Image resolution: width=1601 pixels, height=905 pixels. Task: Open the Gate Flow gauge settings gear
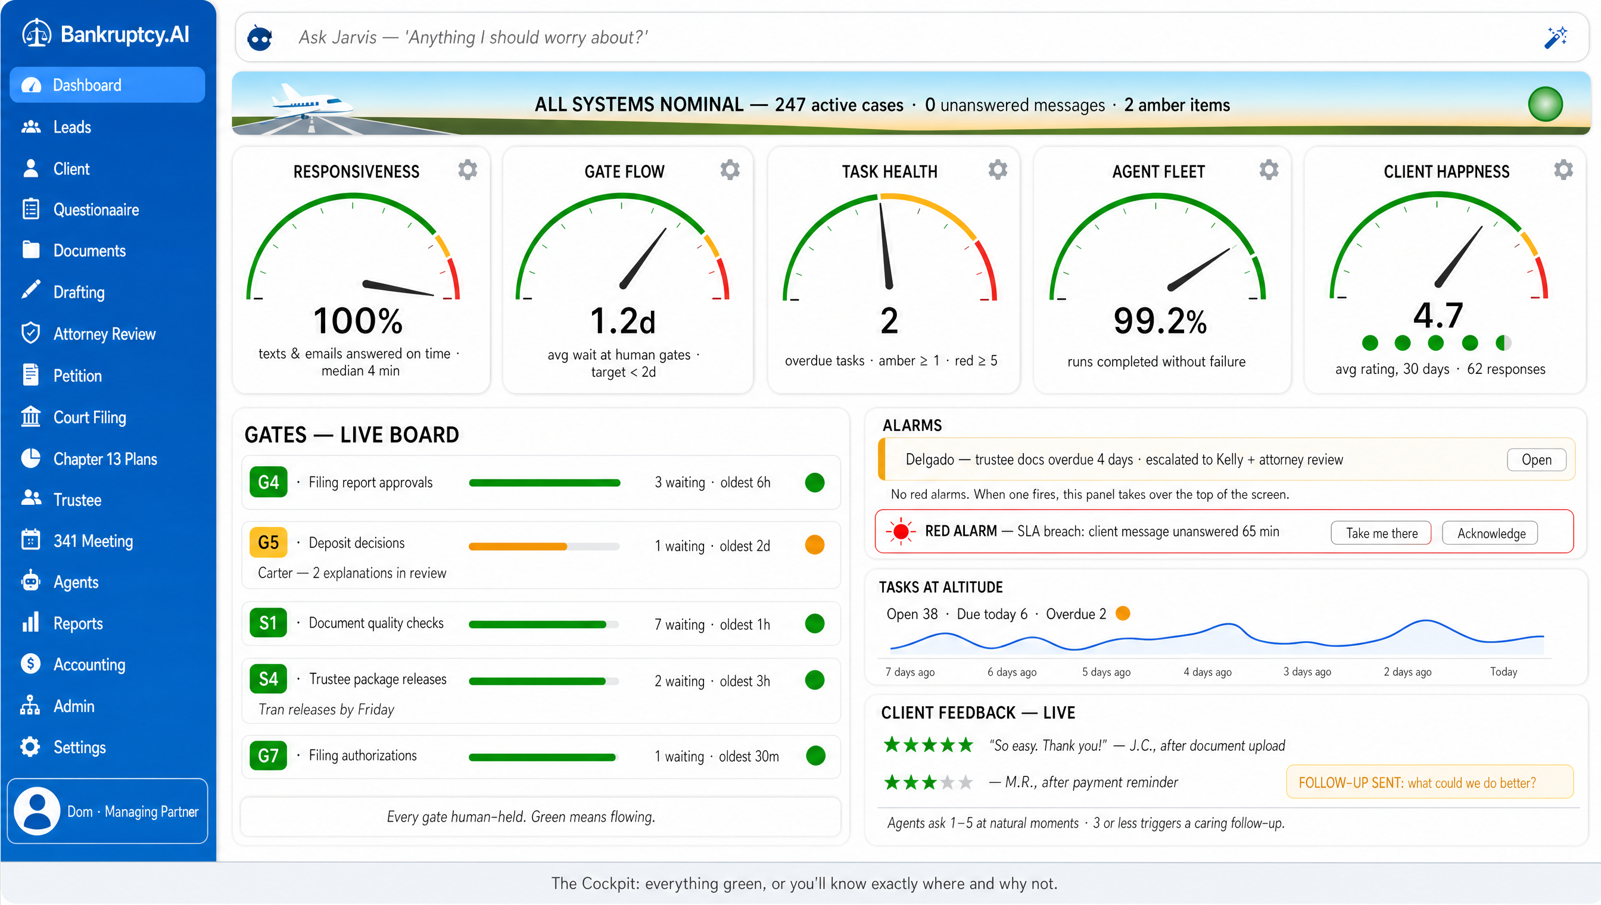pyautogui.click(x=730, y=170)
